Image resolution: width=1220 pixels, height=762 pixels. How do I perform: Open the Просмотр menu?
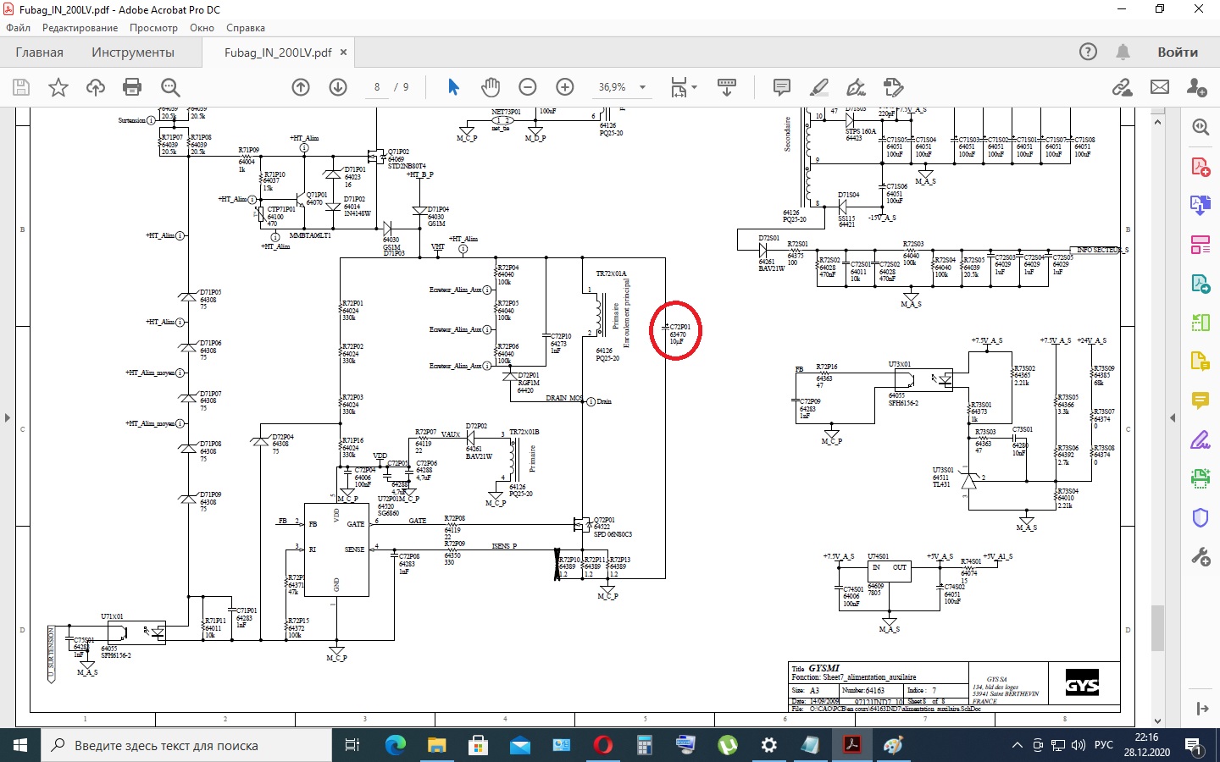[153, 28]
